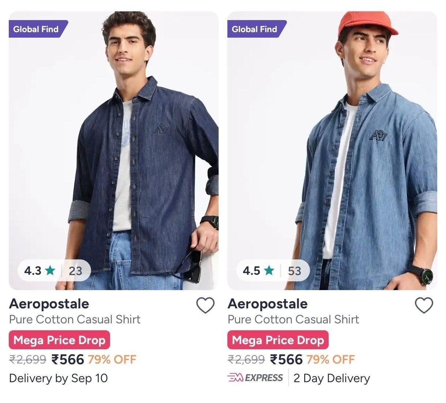Toggle wishlist heart for light denim shirt
This screenshot has height=403, width=446.
tap(424, 305)
